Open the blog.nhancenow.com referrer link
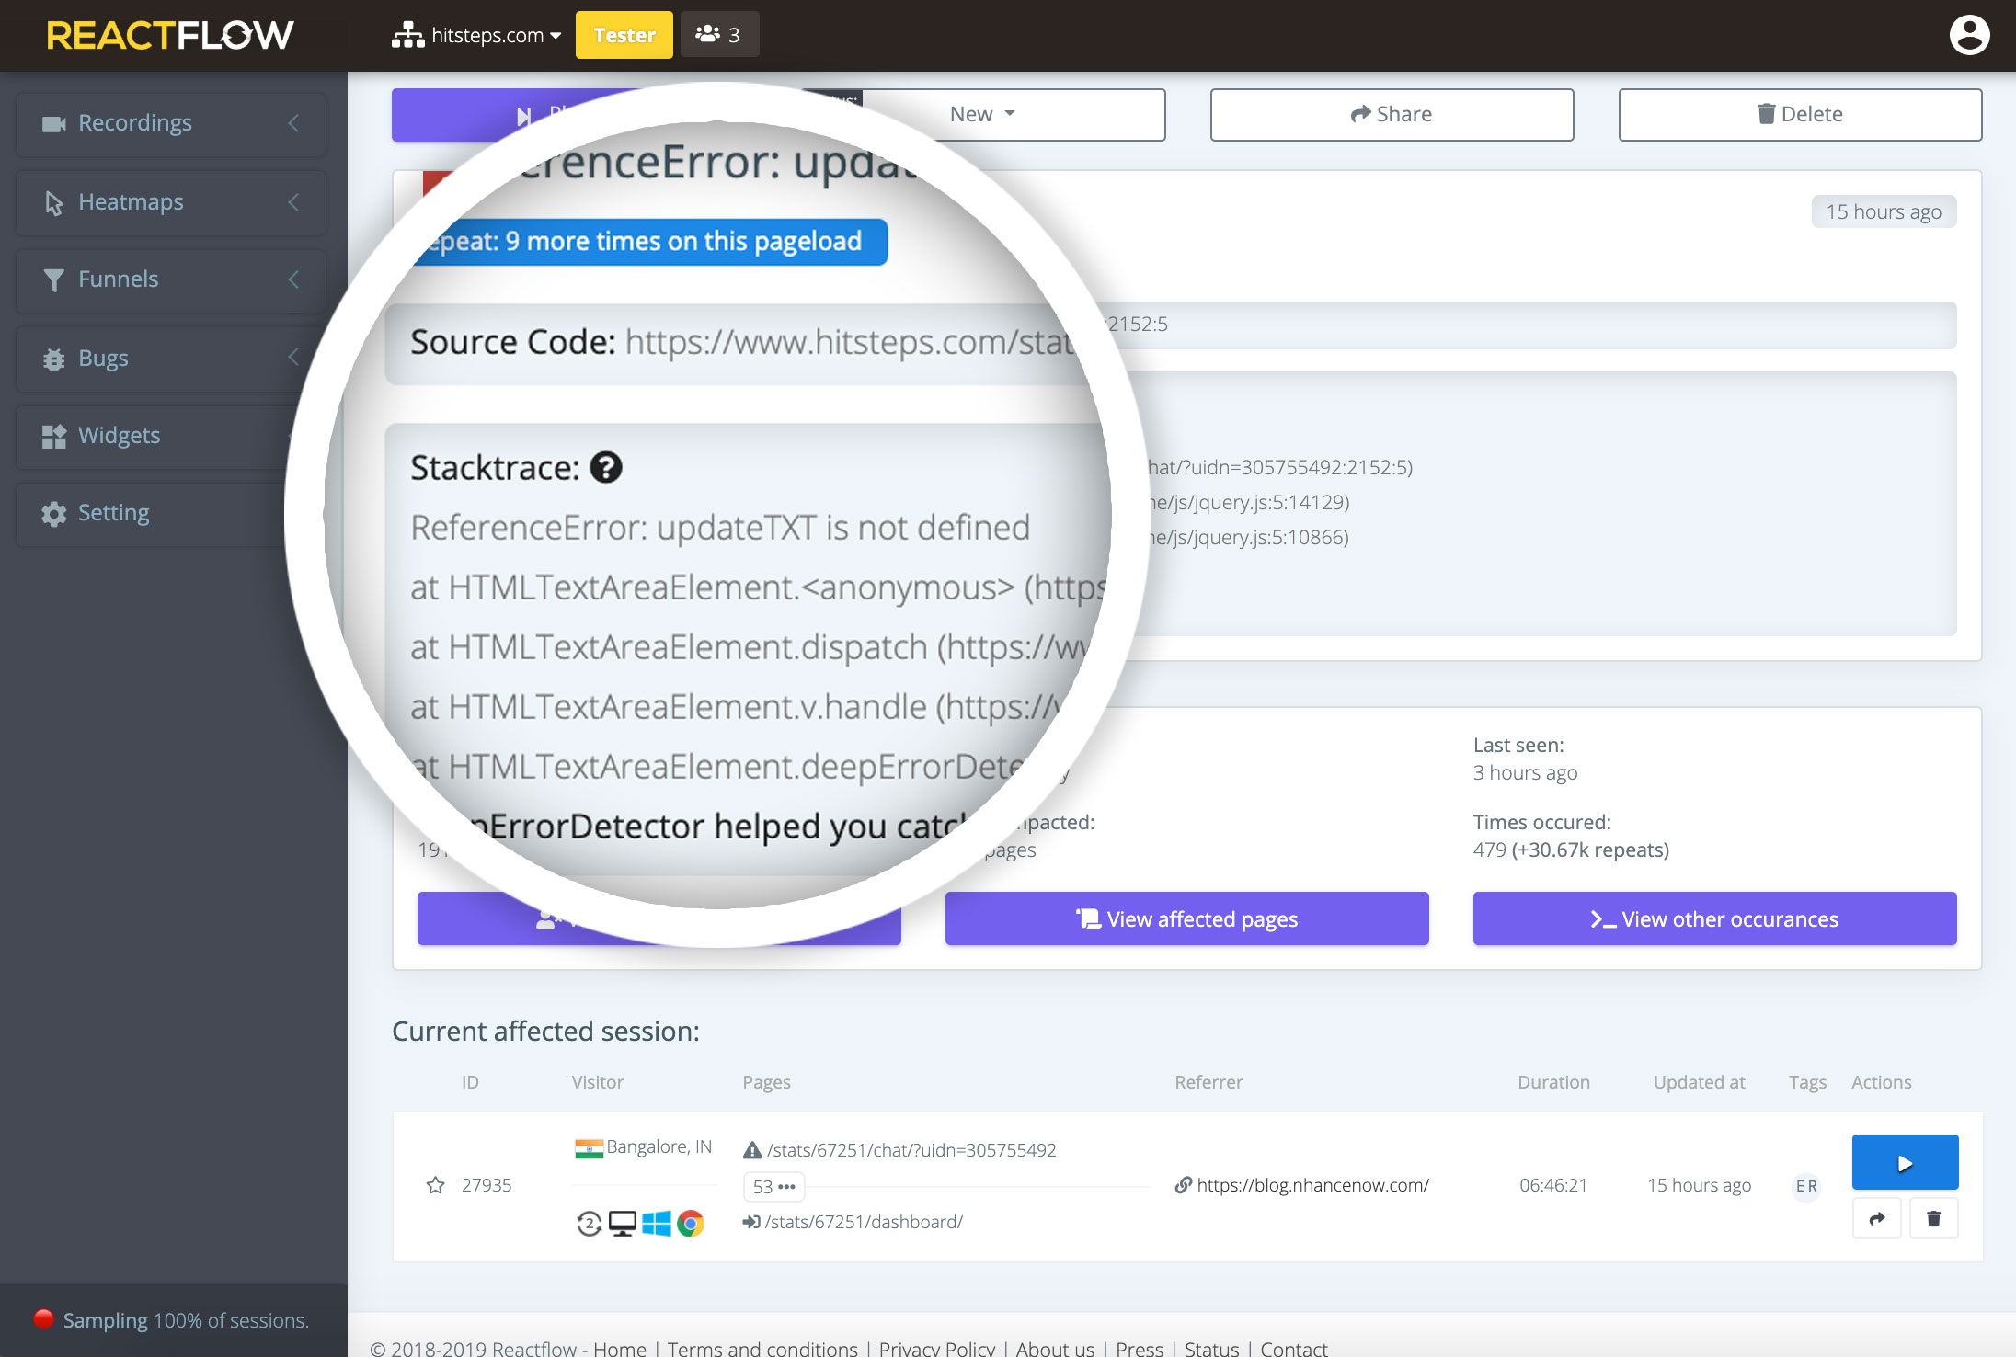This screenshot has height=1357, width=2016. [x=1312, y=1185]
